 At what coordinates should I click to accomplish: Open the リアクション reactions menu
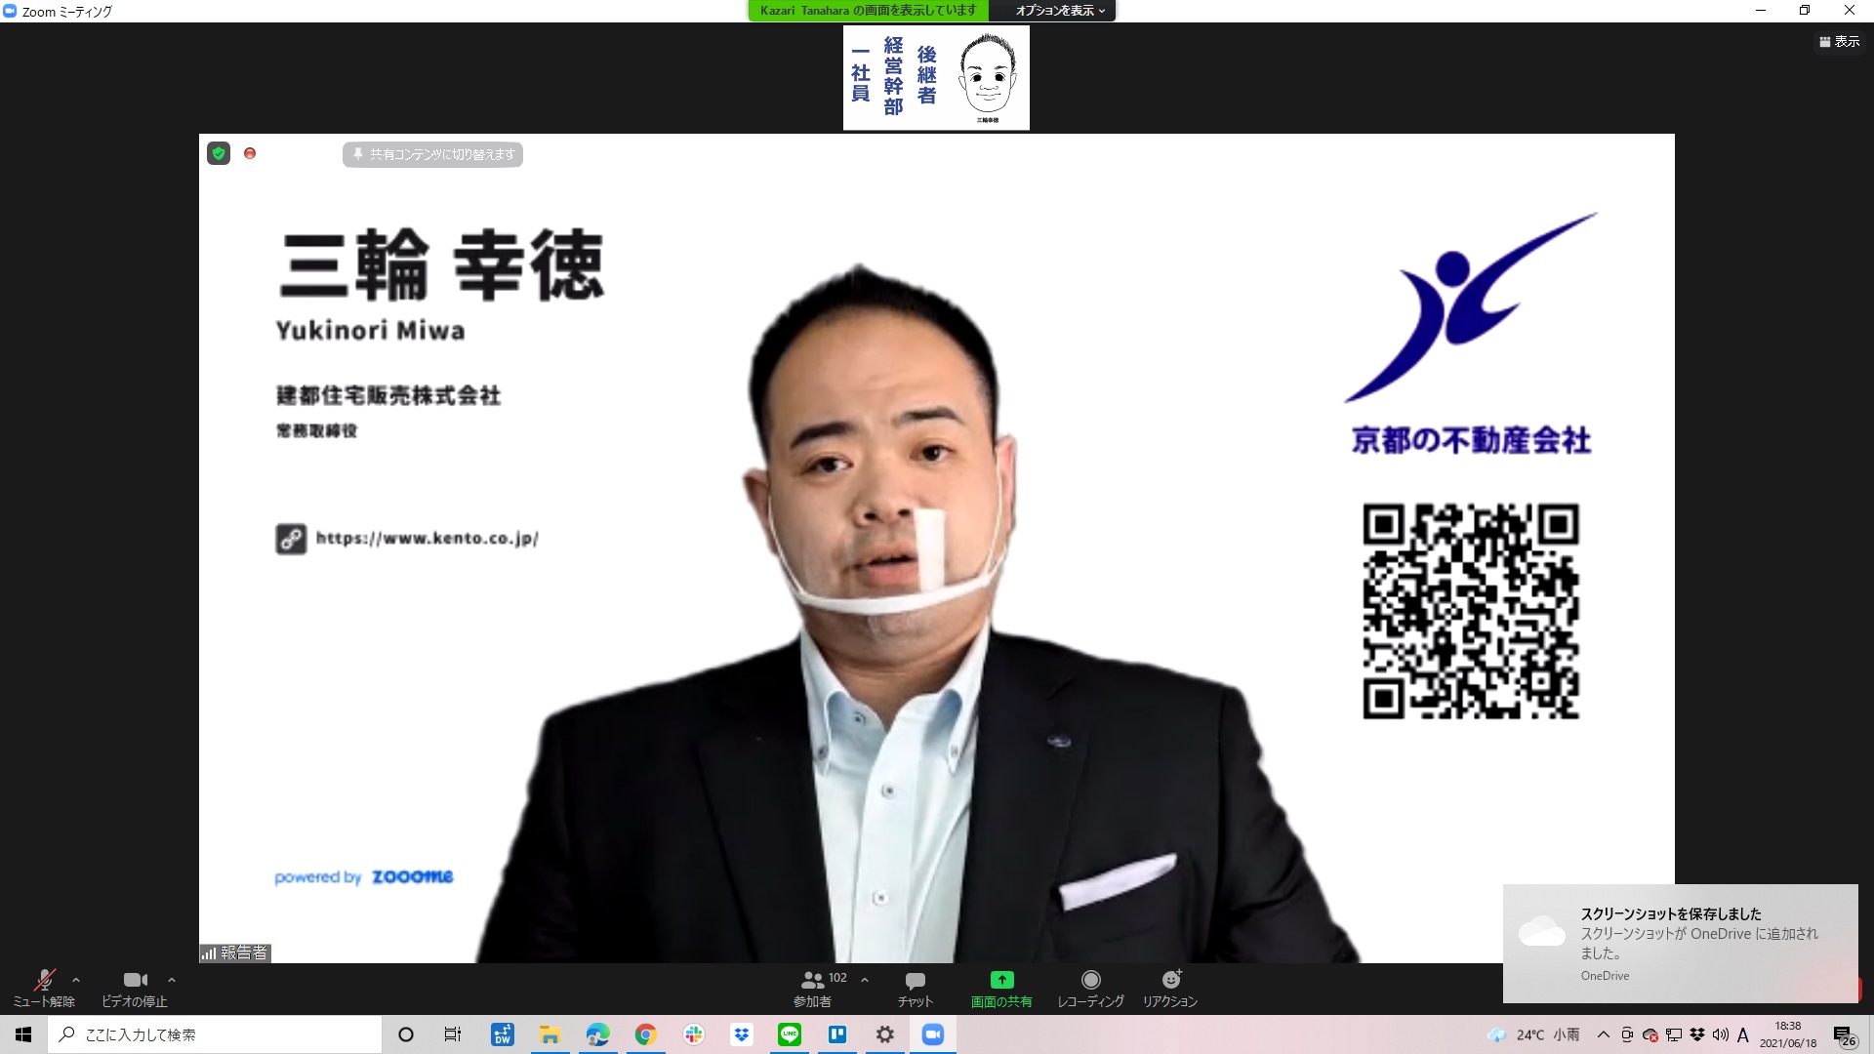1170,988
